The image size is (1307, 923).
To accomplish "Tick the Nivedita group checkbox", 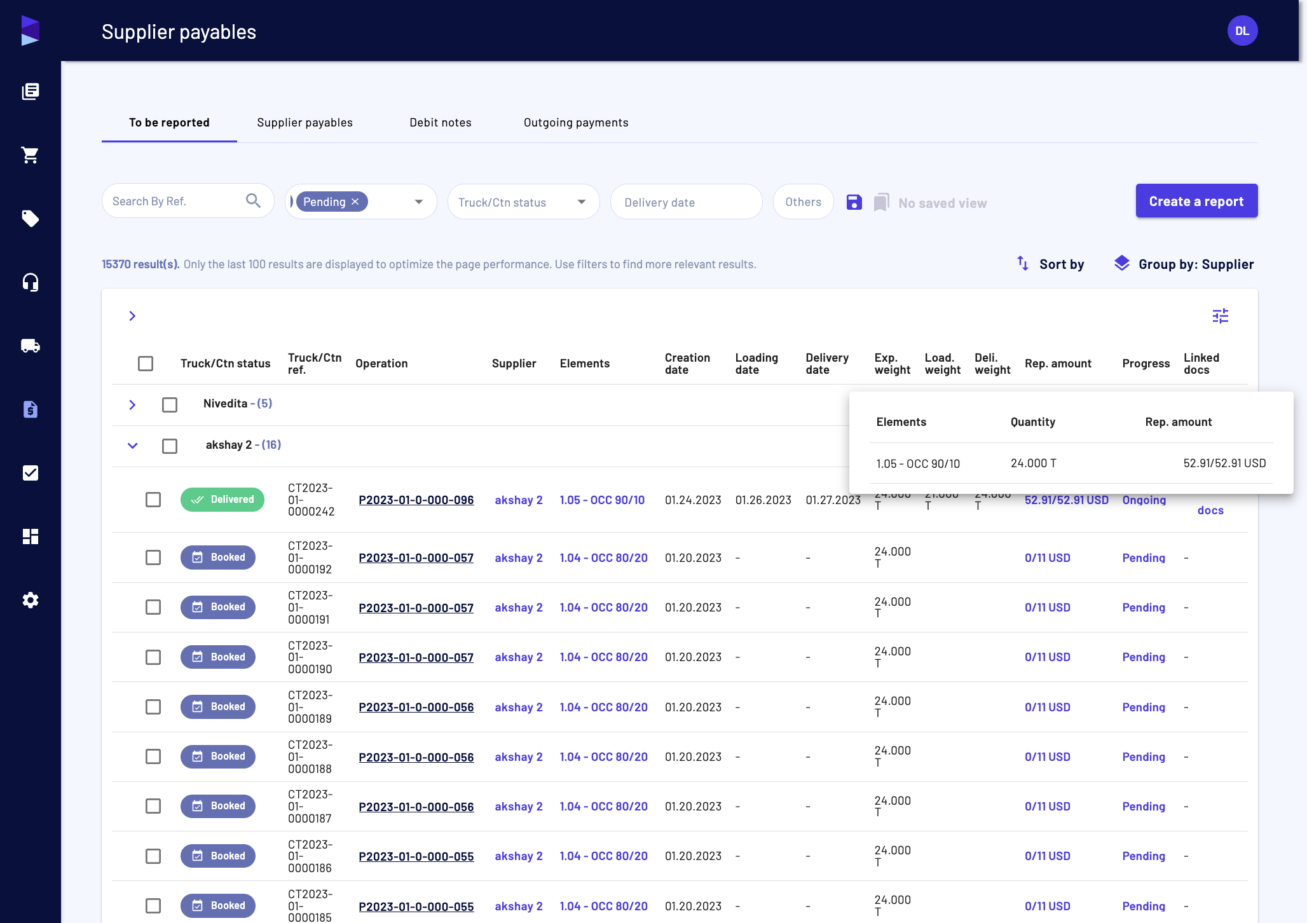I will coord(170,404).
